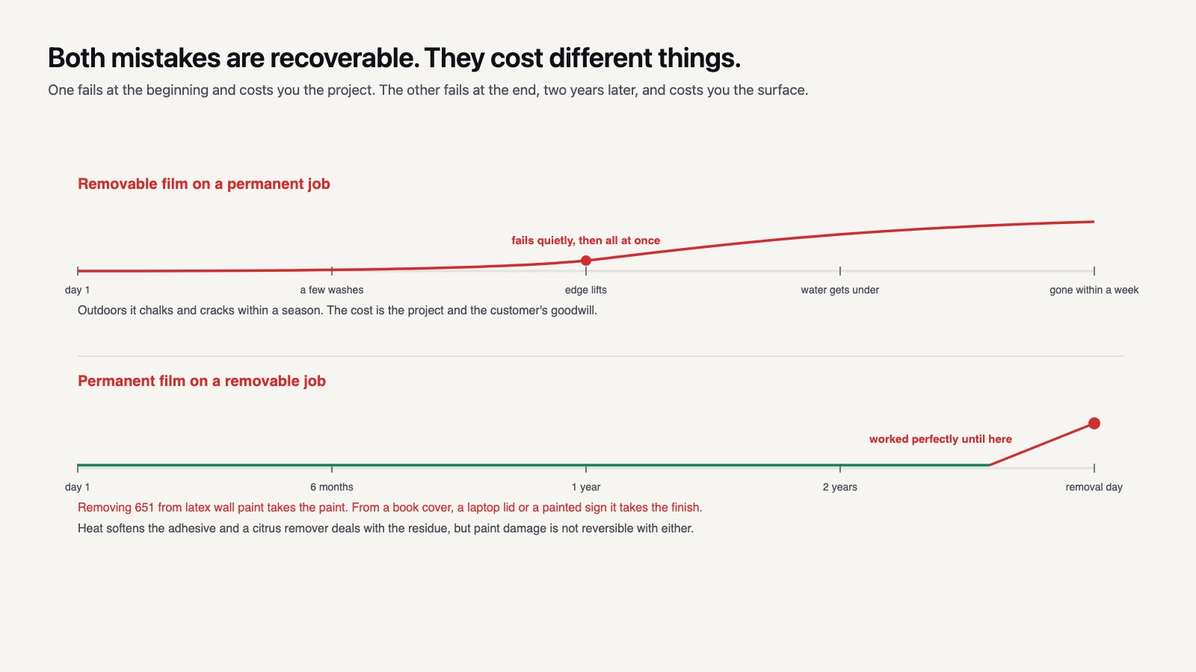Select the 'a few washes' tick label
Screen dimensions: 1196x672
coord(332,290)
